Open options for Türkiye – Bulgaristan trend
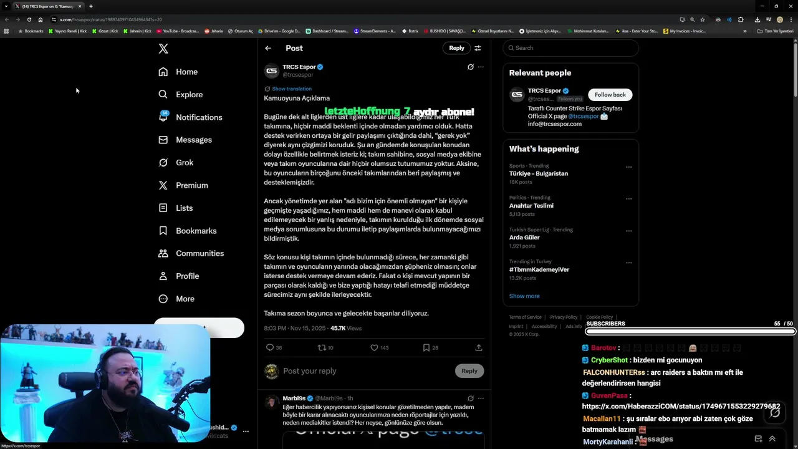This screenshot has width=798, height=449. [x=628, y=167]
